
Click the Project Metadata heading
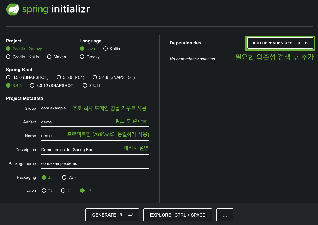(x=24, y=99)
